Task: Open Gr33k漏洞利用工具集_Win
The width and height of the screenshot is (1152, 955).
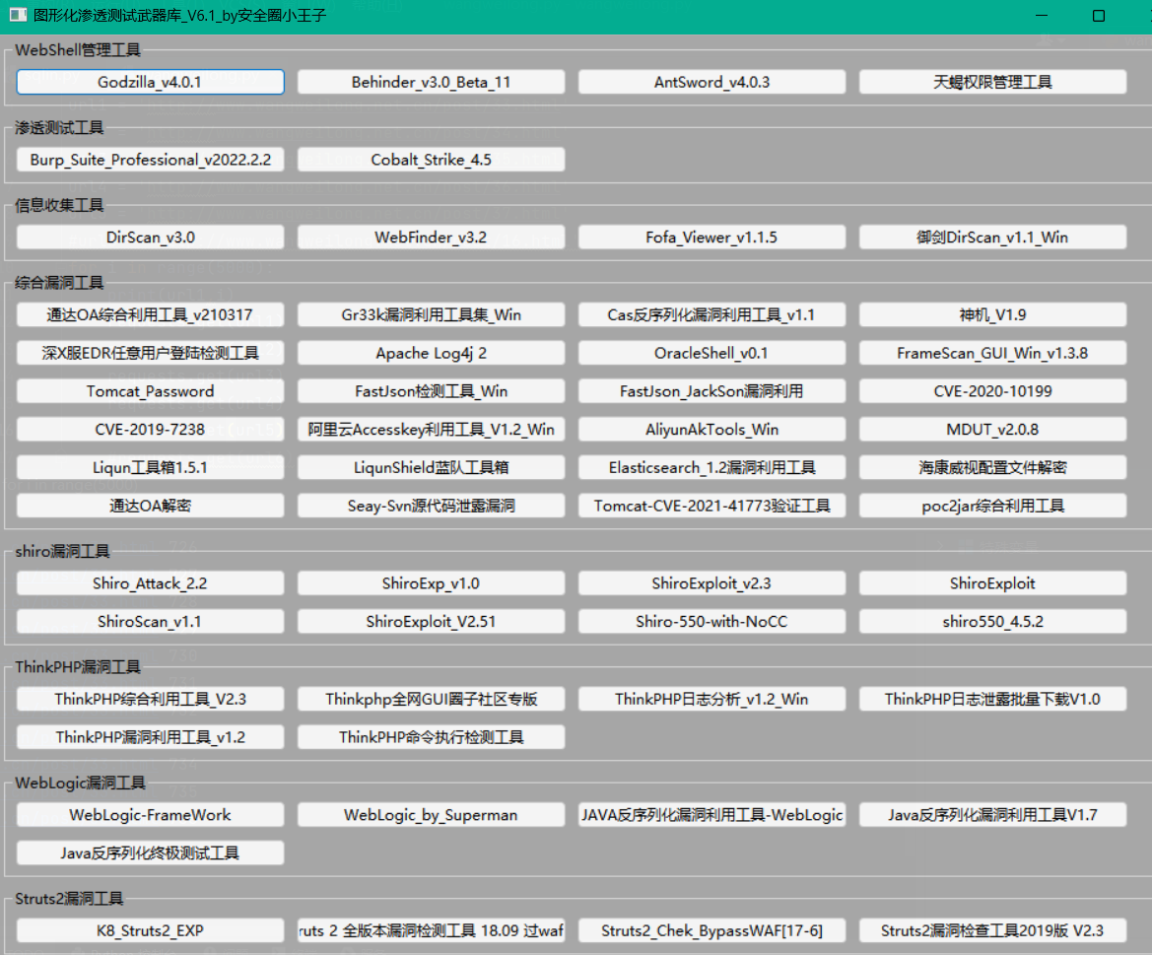Action: 432,314
